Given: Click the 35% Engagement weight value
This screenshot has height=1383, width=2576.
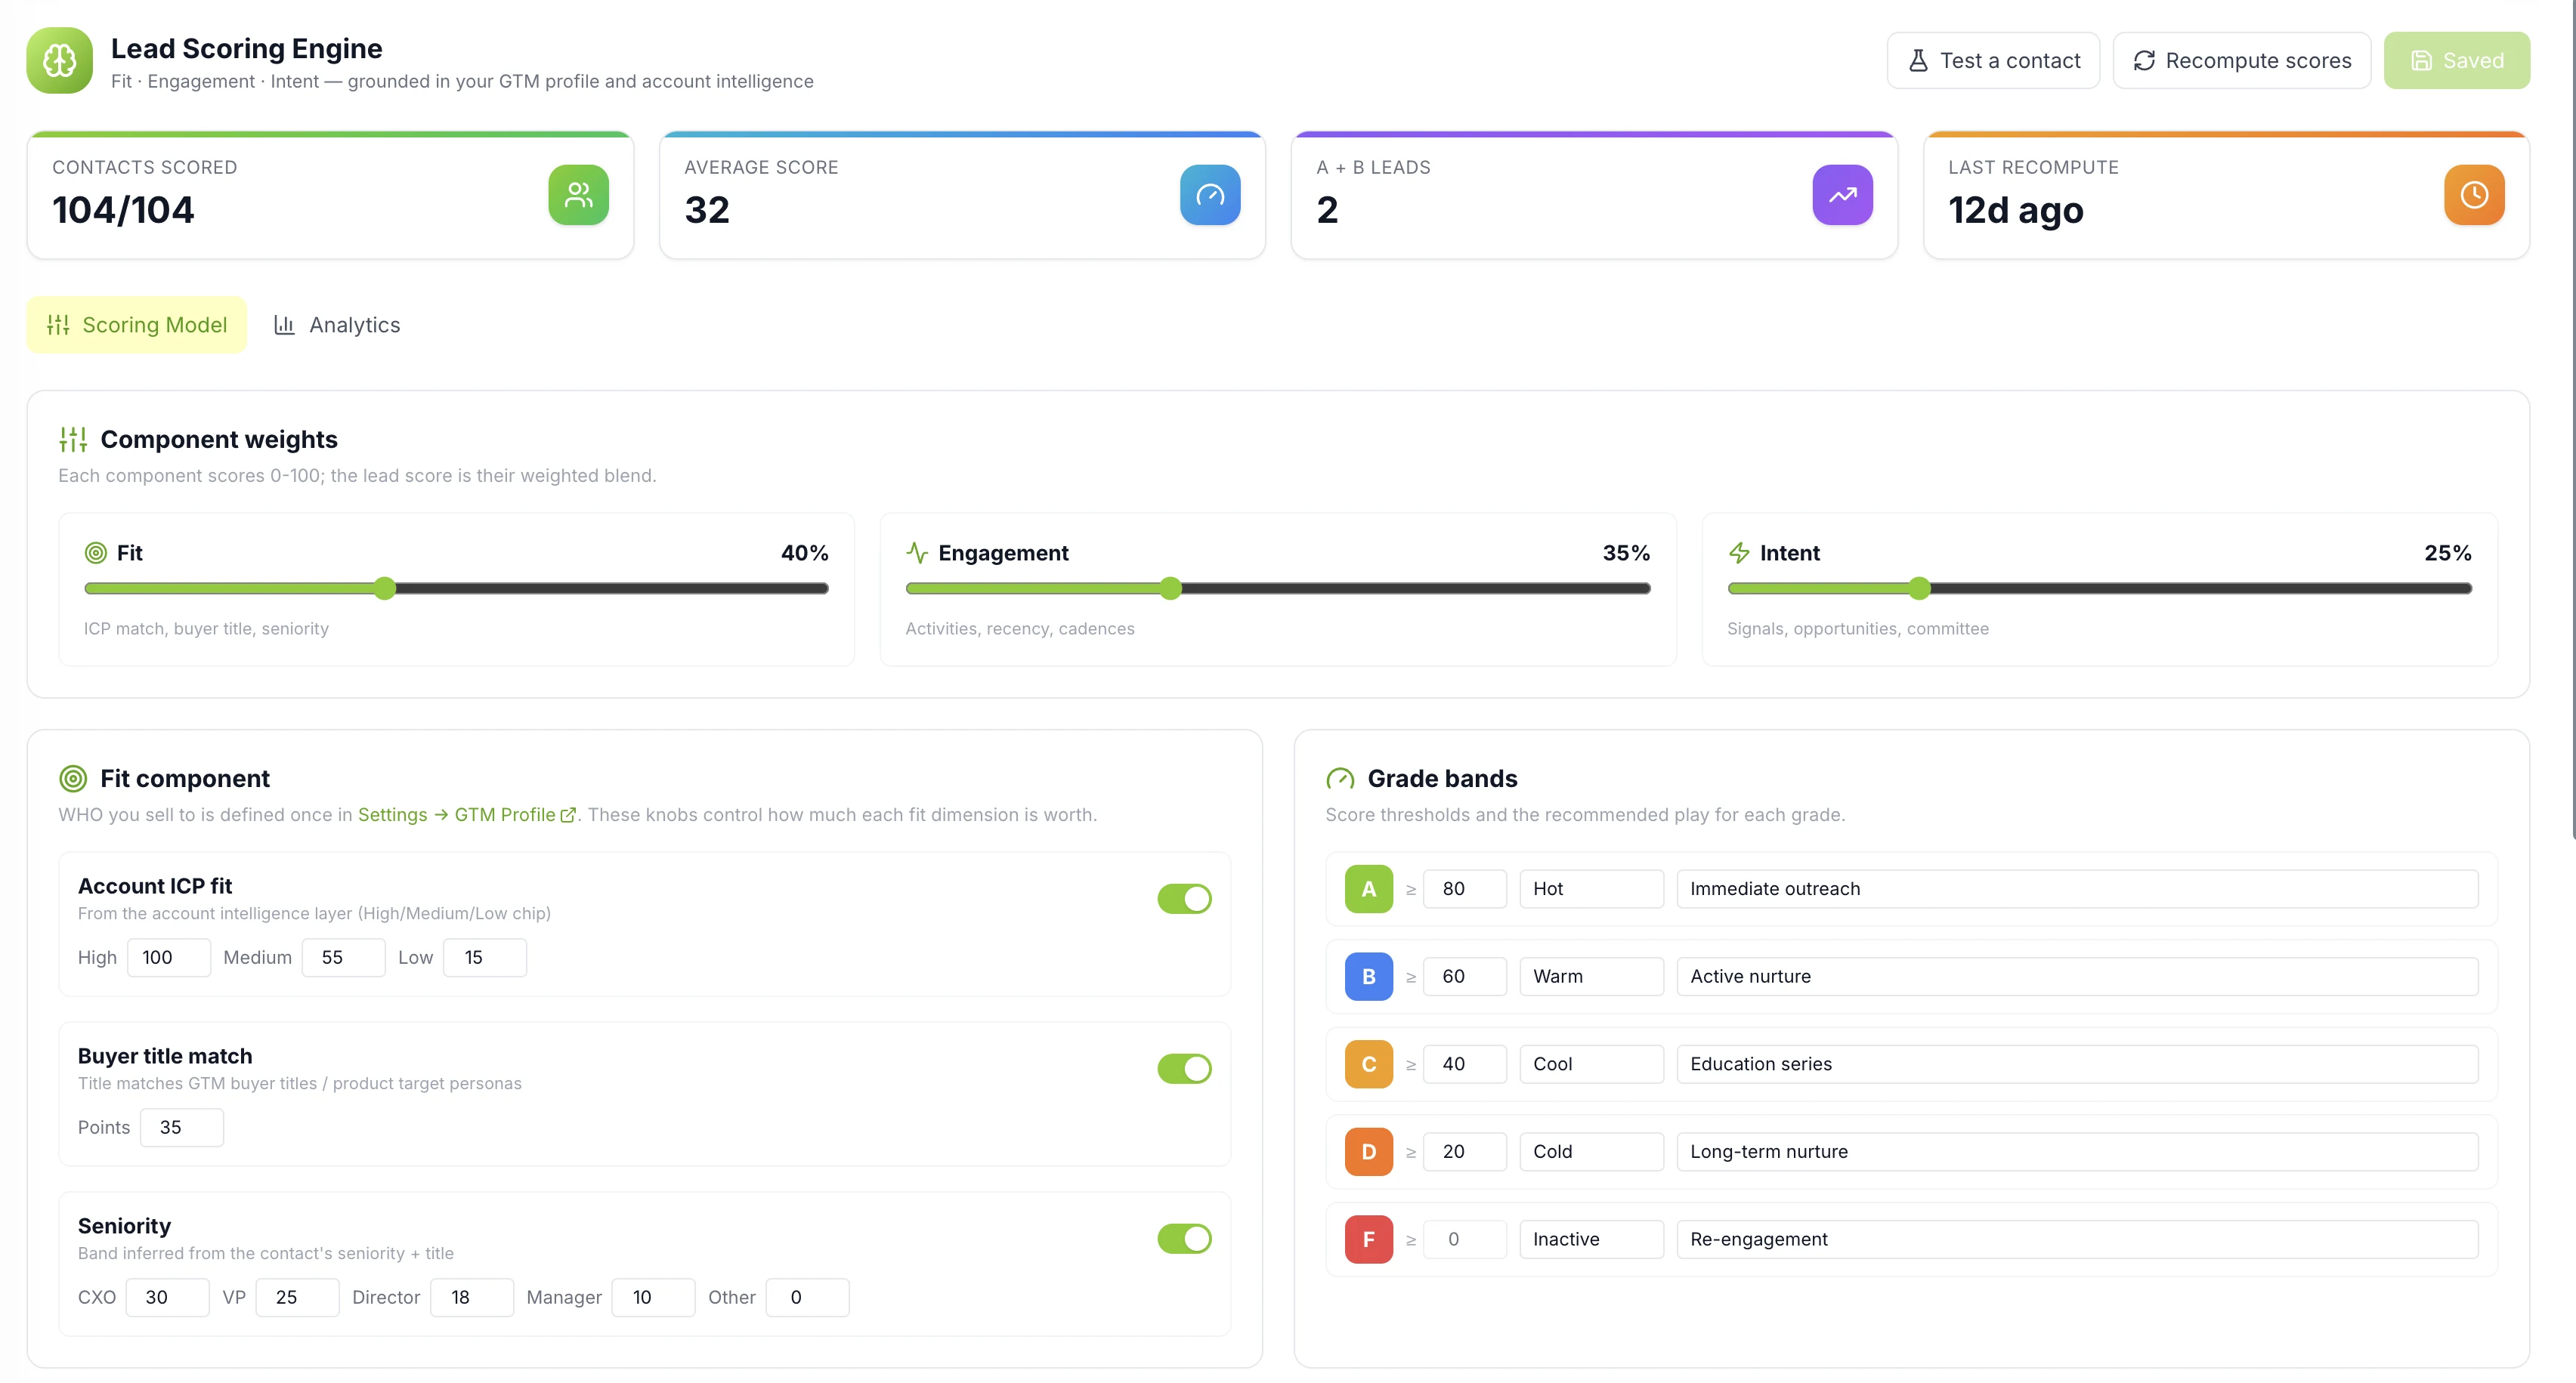Looking at the screenshot, I should 1626,553.
